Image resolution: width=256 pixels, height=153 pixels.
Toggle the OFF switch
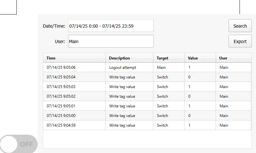(x=19, y=144)
